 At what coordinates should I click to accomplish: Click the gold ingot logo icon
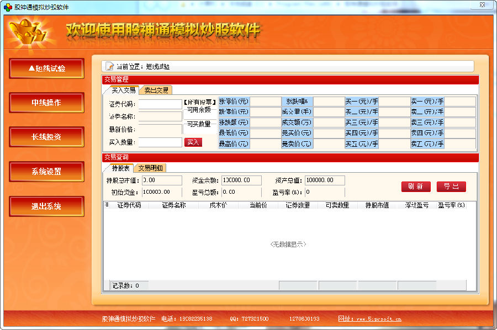28,33
